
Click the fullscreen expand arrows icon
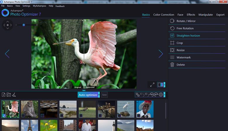(152, 85)
